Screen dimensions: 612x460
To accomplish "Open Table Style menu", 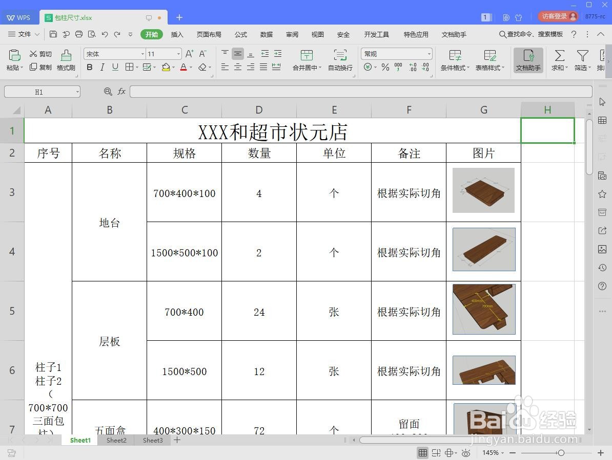I will [x=490, y=60].
